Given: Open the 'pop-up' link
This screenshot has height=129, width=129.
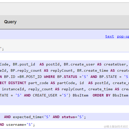Looking at the screenshot, I should (123, 37).
